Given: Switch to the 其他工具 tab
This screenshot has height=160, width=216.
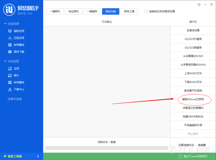Looking at the screenshot, I should point(129,11).
